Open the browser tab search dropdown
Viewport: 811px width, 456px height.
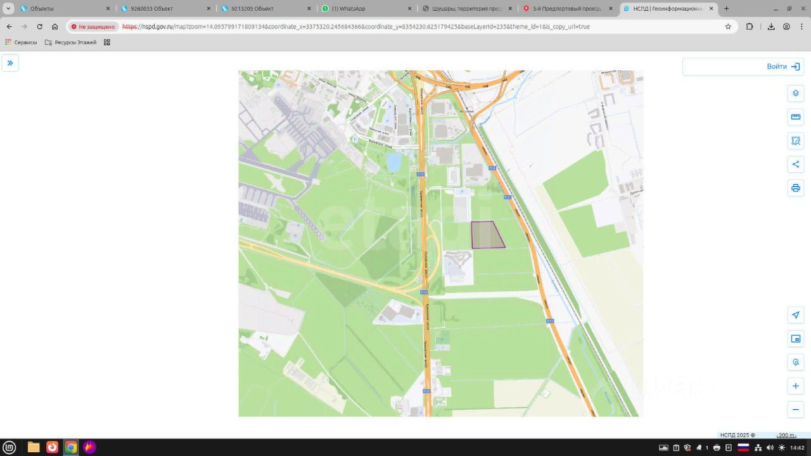tap(8, 9)
